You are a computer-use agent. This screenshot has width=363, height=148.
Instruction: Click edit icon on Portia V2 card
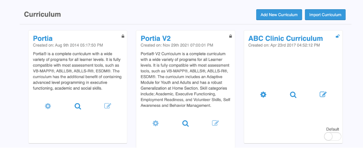[x=216, y=123]
